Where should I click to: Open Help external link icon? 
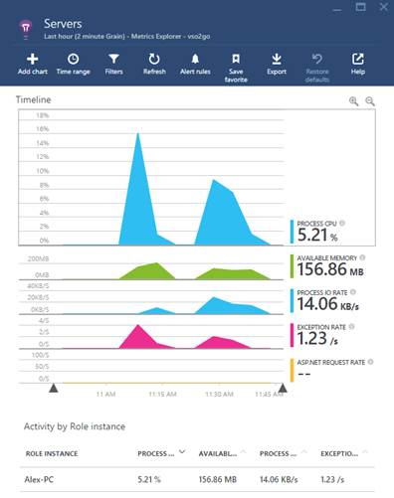[358, 59]
